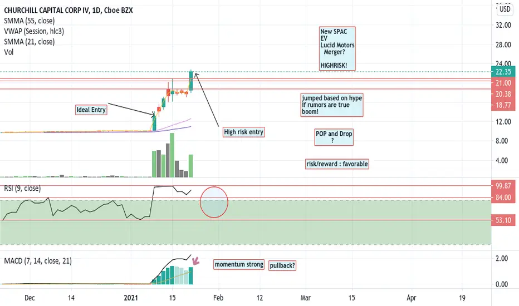Screen dimensions: 519x306
Task: Click the 2021 label on the time axis
Action: (x=131, y=298)
